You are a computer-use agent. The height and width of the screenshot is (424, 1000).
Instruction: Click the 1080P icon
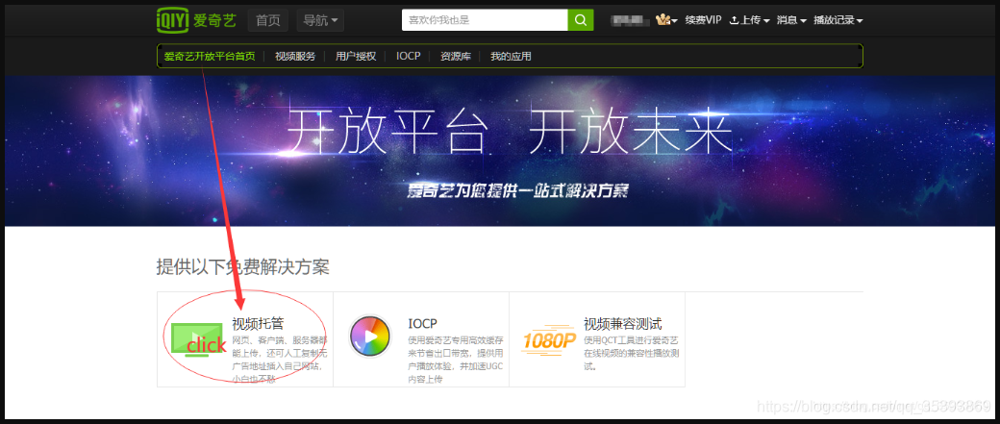click(x=548, y=341)
